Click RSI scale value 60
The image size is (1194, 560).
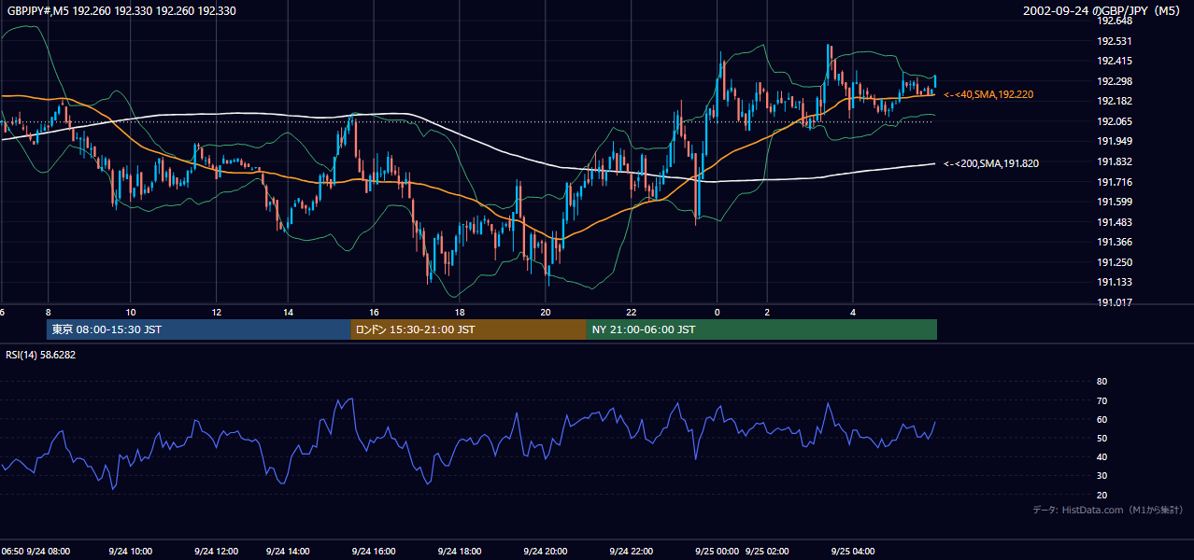pos(1102,419)
